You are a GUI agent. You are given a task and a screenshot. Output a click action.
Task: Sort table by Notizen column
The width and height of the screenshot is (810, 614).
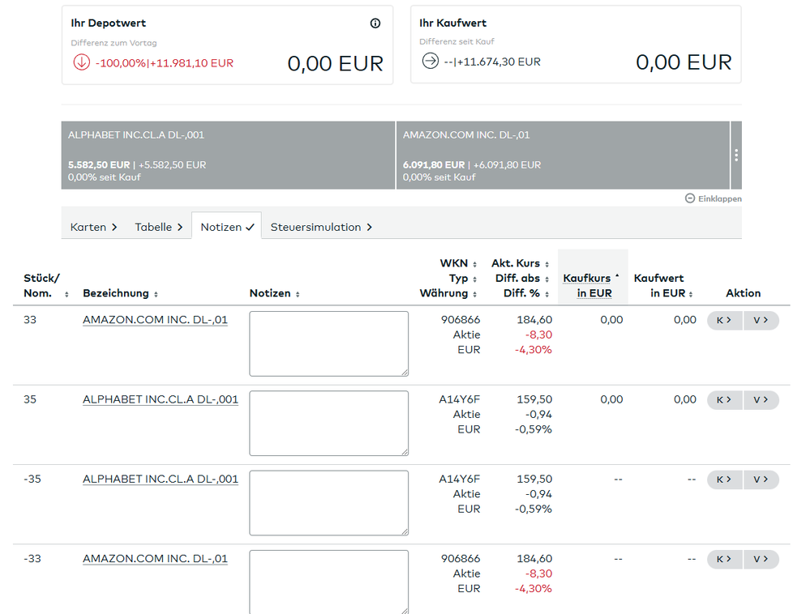tap(298, 294)
